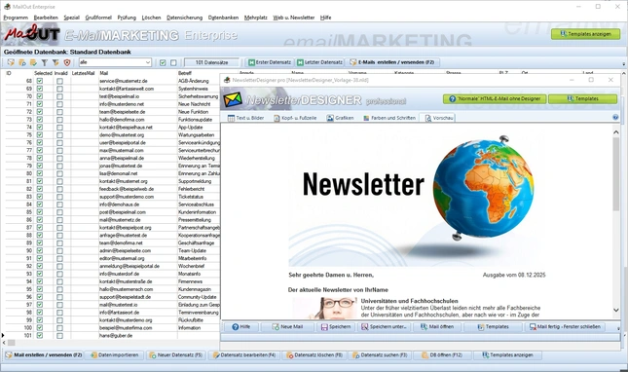Click Neuer Datensatz (F5) button
Viewport: 628px width, 372px height.
176,355
